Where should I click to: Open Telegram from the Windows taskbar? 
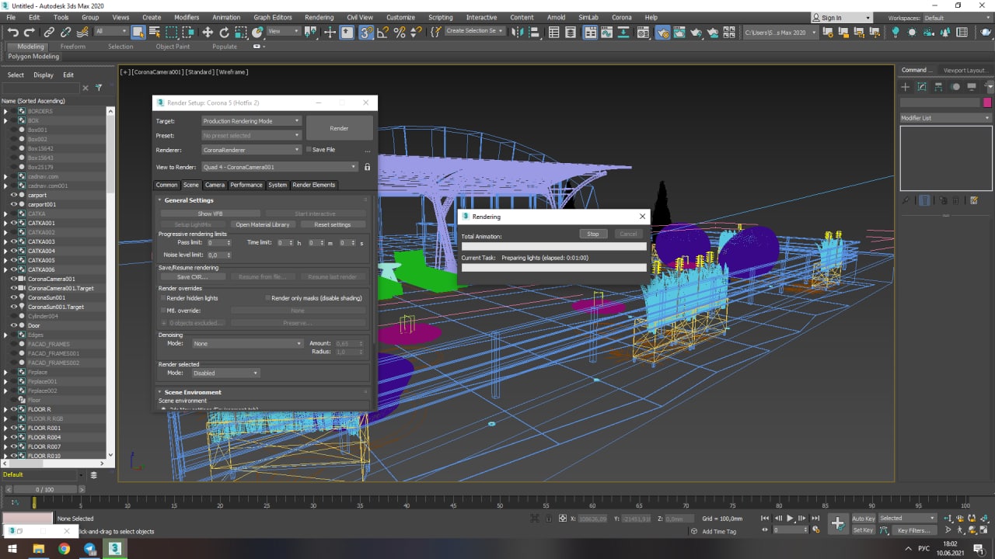89,548
